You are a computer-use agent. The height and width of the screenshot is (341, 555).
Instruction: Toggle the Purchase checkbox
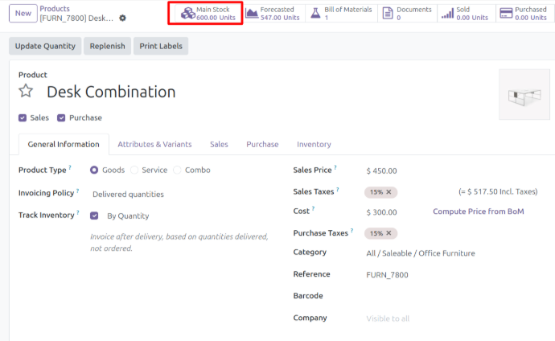[61, 117]
